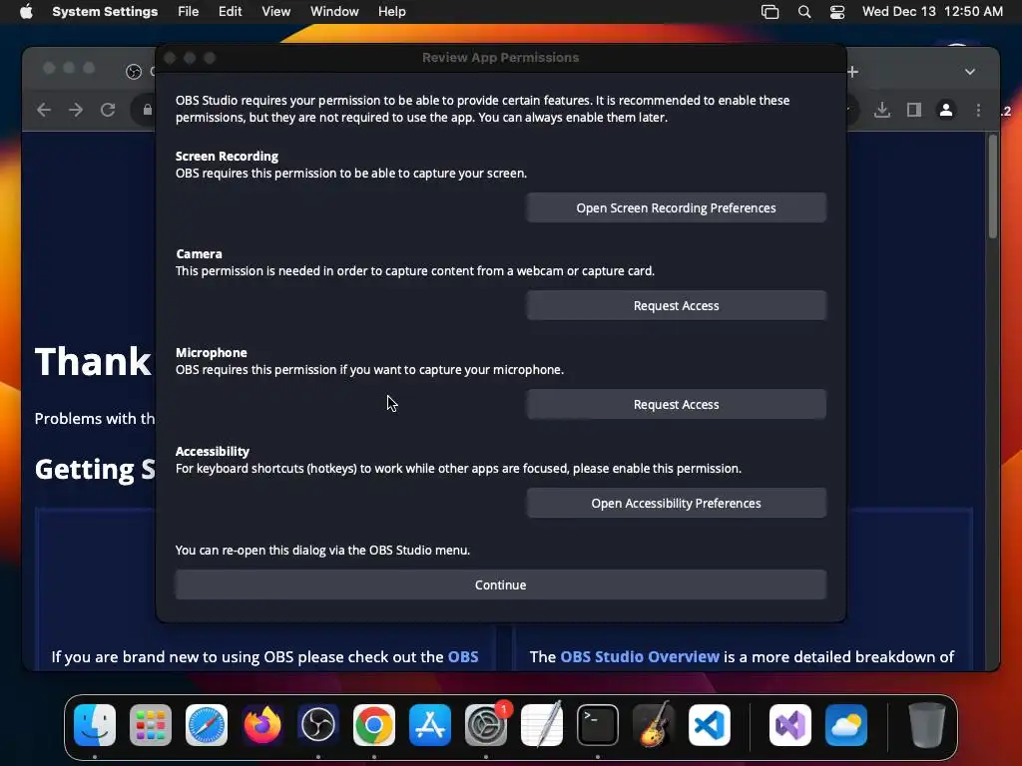Open a new tab in Chrome
Screen dimensions: 1022x766
click(x=853, y=72)
